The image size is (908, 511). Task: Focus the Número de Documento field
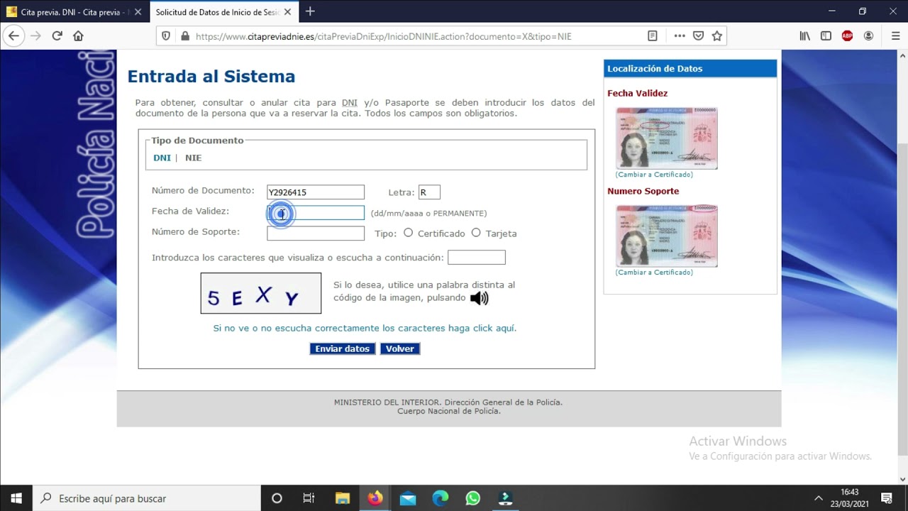(x=316, y=192)
